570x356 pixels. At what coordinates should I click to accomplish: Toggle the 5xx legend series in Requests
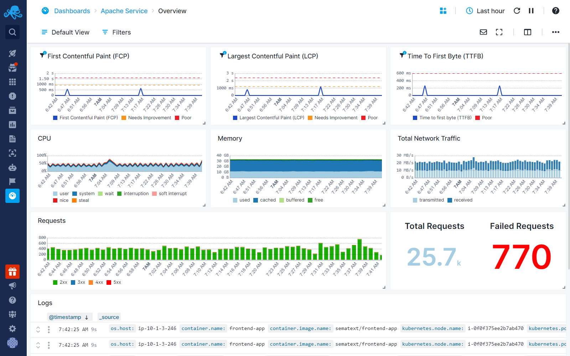click(x=114, y=282)
